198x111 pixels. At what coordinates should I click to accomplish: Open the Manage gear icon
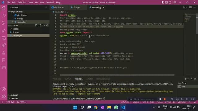(x=4, y=97)
